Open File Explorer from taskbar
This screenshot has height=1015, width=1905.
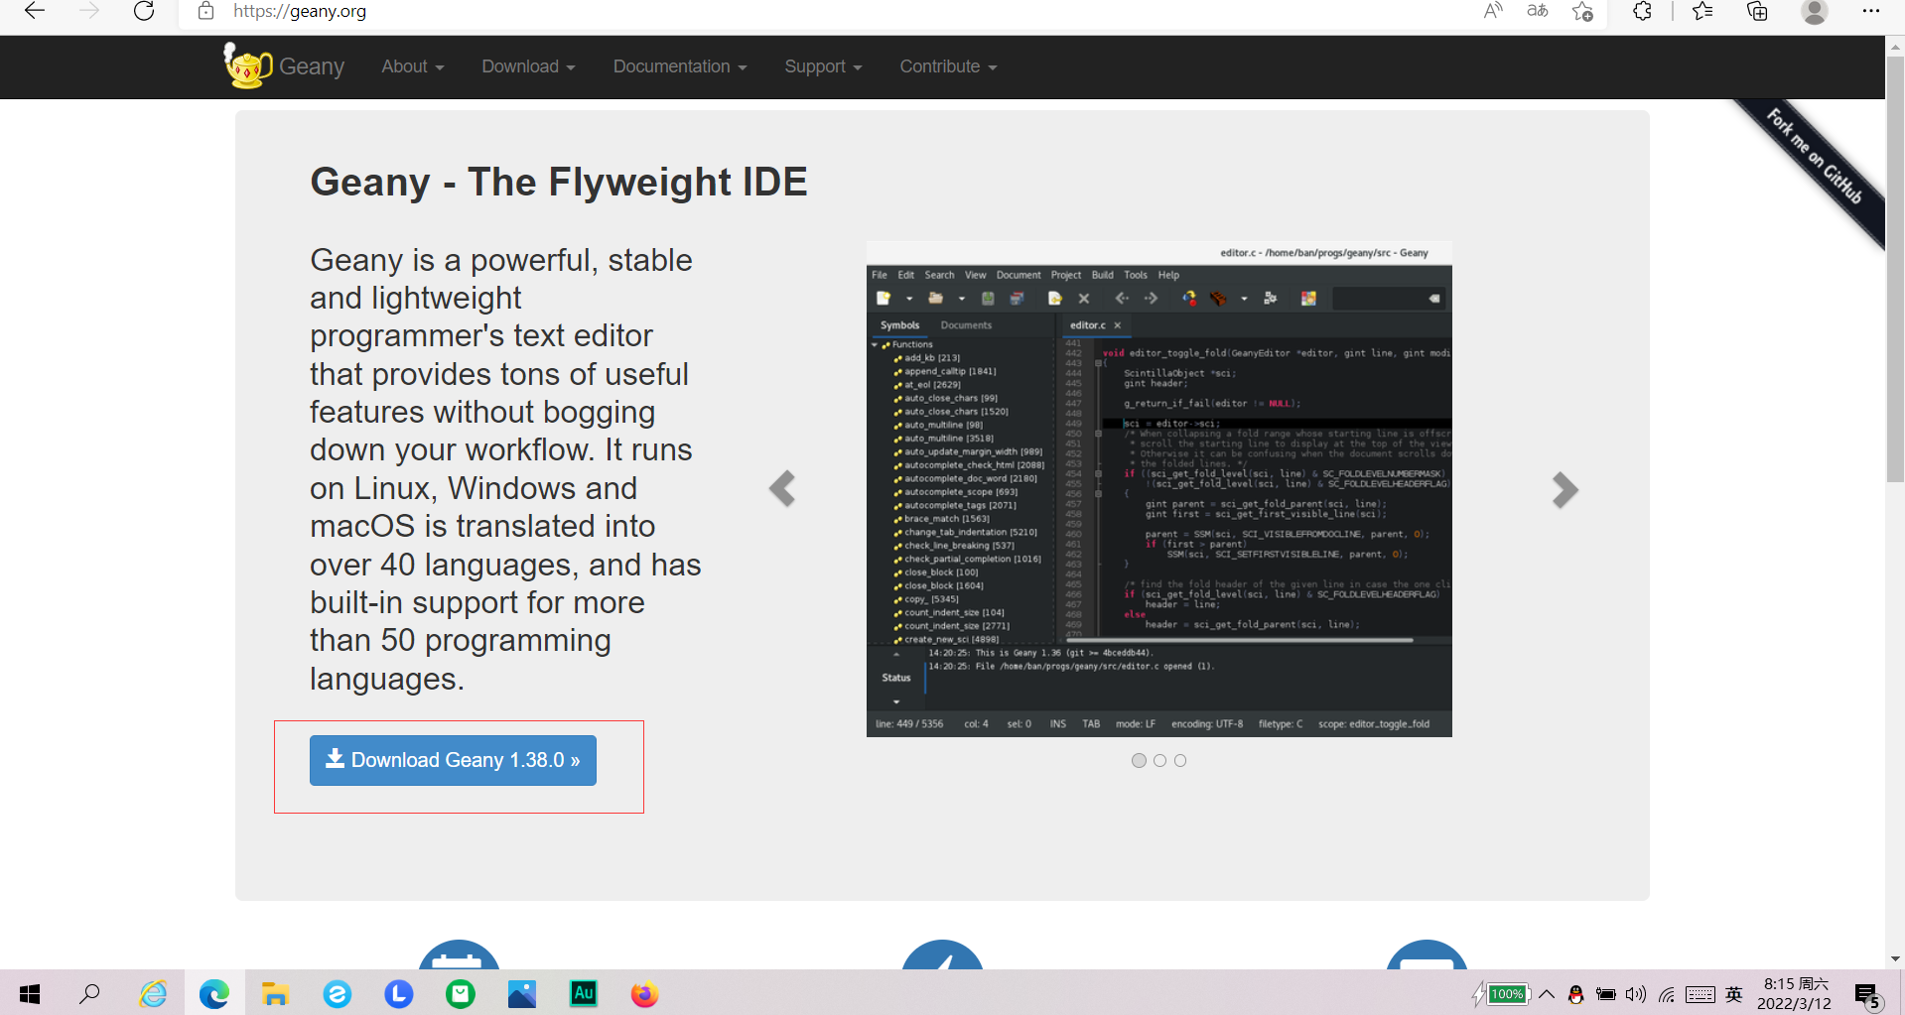point(275,993)
